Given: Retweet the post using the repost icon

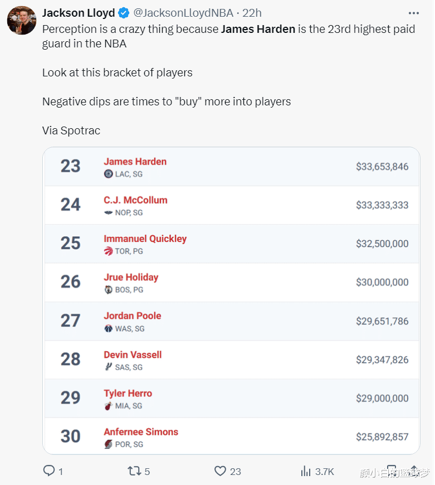Looking at the screenshot, I should point(134,471).
